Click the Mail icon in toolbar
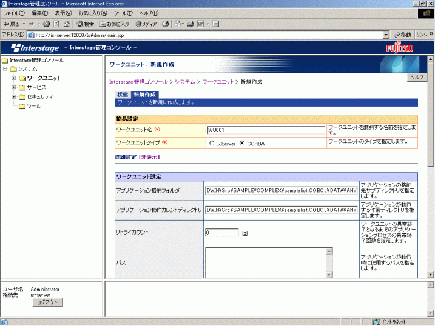435x326 pixels. 178,24
